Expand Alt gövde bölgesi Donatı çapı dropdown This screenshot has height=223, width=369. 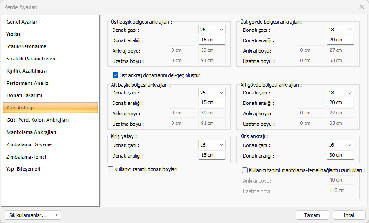click(x=340, y=93)
